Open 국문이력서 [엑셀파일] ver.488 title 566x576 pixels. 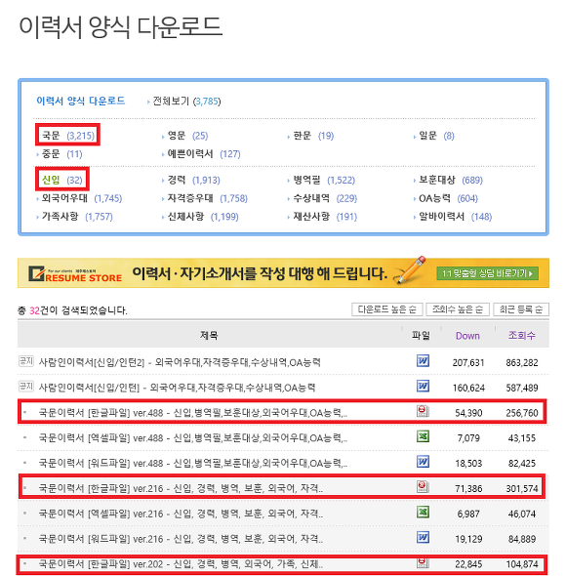tap(193, 438)
